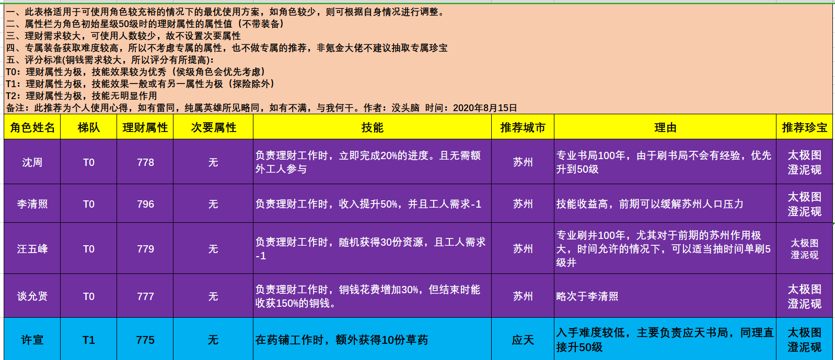Click the 谈允贤 name cell
This screenshot has width=835, height=360.
(x=32, y=296)
